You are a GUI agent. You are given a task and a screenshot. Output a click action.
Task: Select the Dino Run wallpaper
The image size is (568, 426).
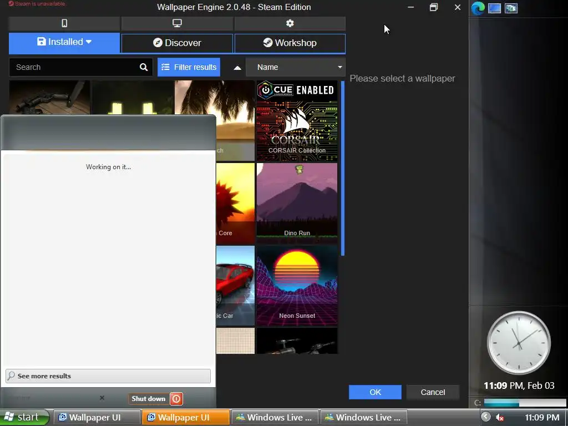pos(297,203)
